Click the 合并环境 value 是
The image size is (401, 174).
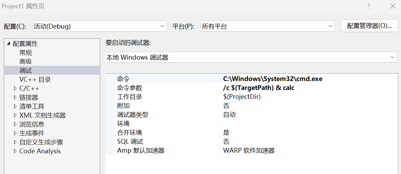pos(227,133)
